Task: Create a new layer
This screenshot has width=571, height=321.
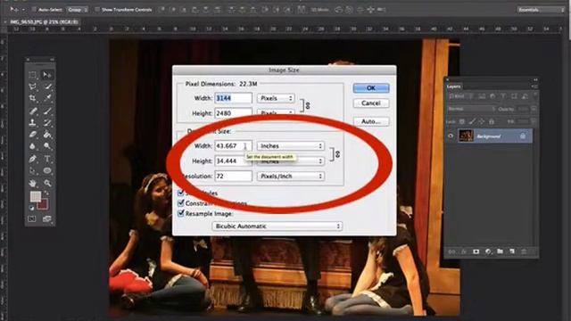Action: (x=512, y=251)
